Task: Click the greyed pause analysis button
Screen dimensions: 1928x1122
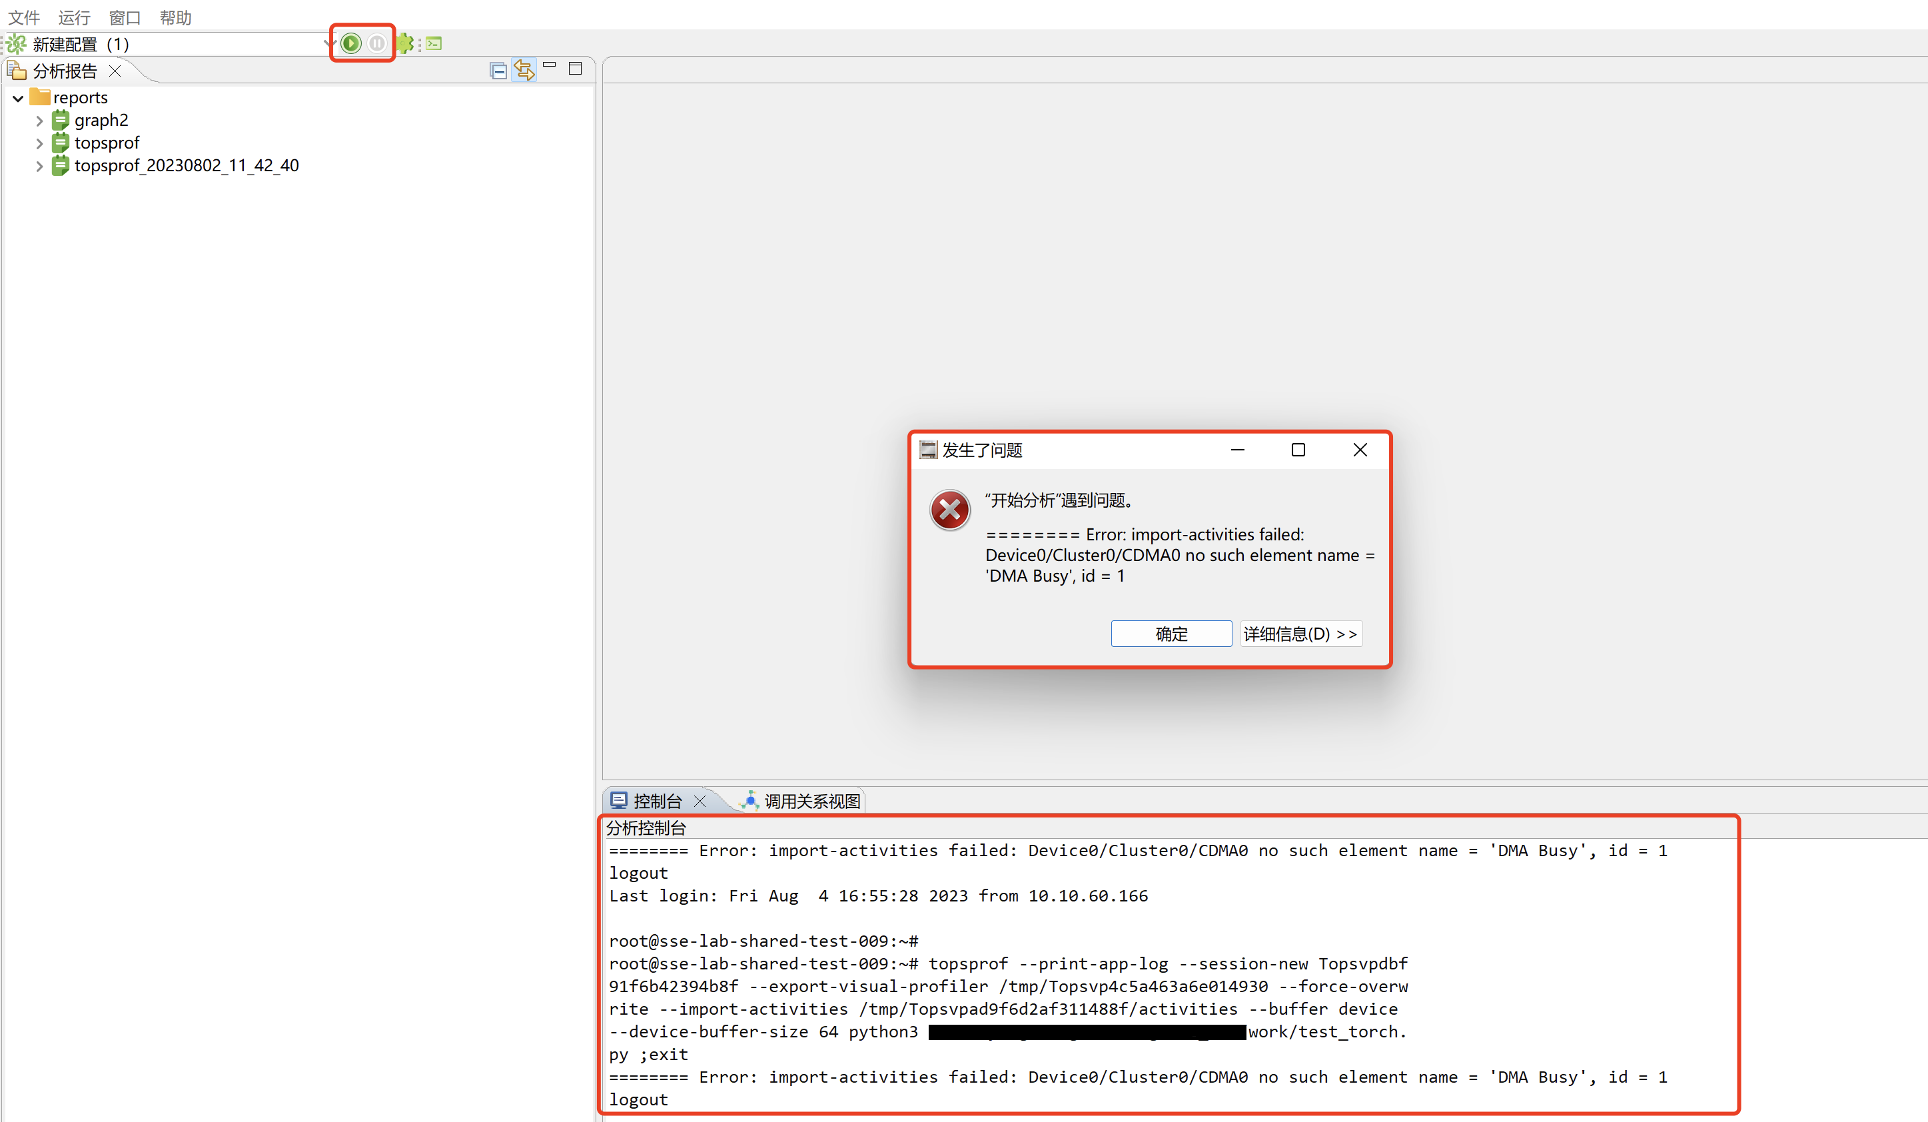Action: (x=377, y=43)
